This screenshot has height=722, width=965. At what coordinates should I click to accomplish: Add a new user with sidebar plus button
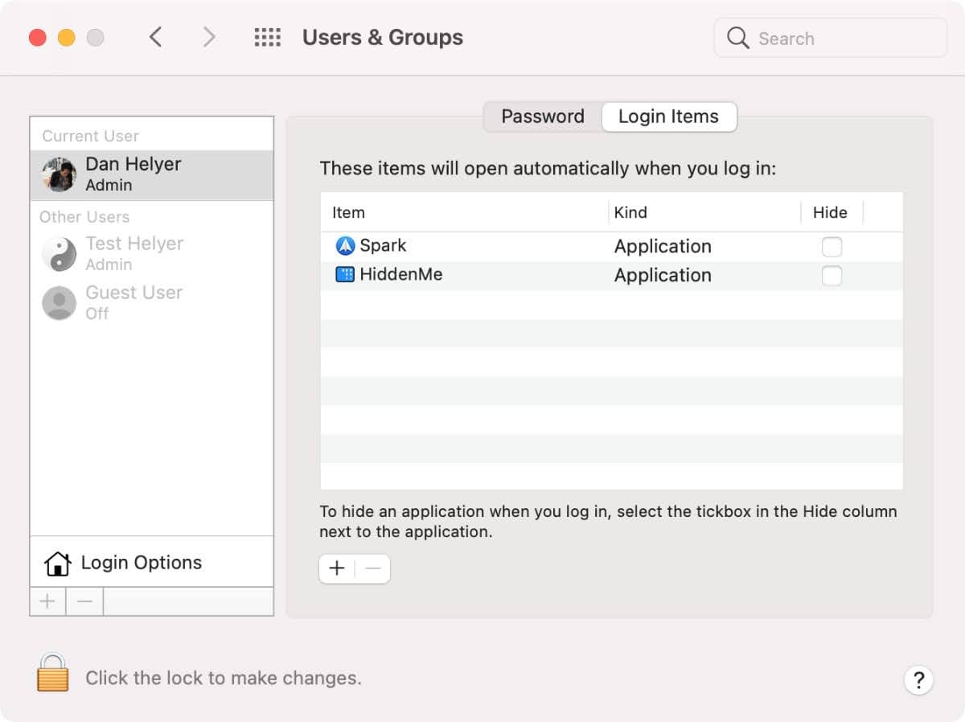click(47, 601)
